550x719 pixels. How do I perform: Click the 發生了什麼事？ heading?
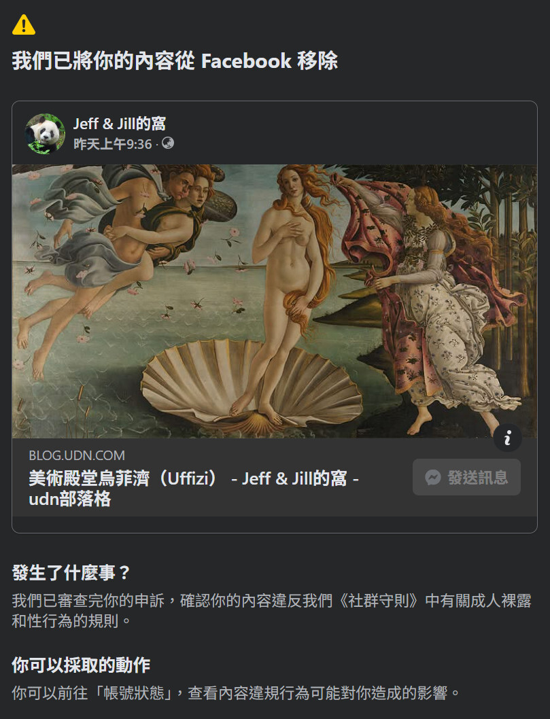pyautogui.click(x=71, y=572)
